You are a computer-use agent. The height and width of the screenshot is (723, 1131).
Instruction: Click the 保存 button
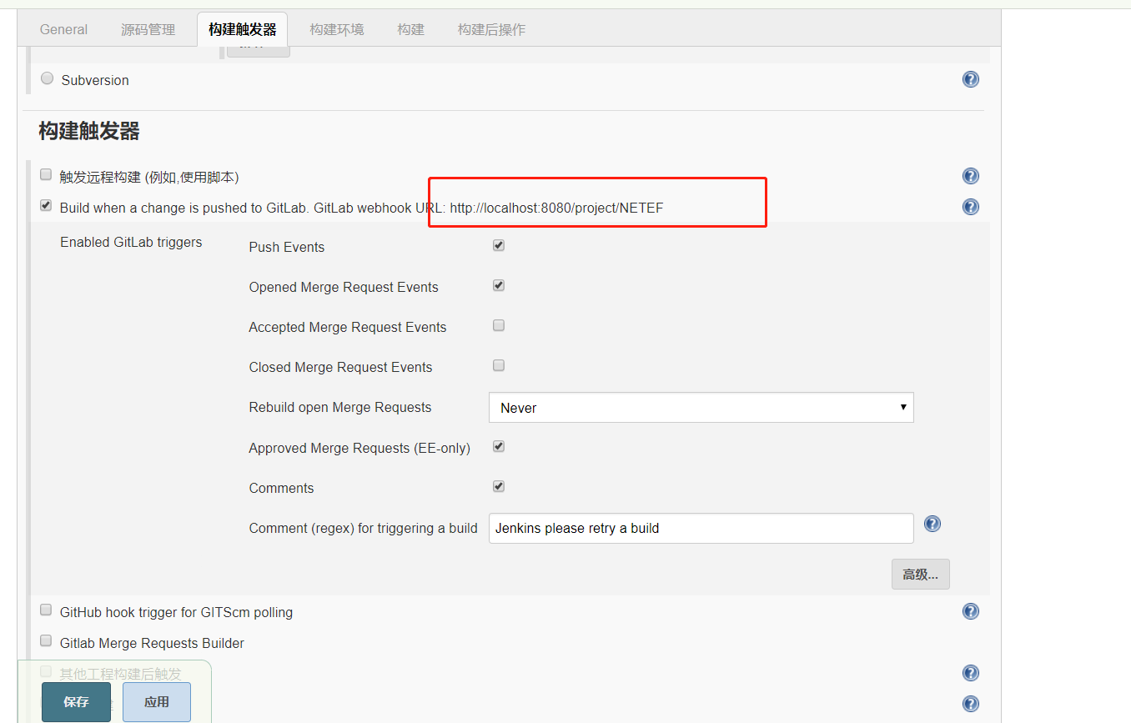76,702
